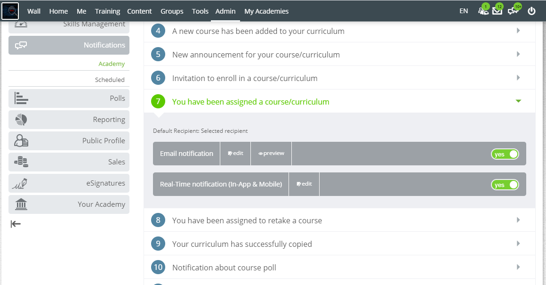Click number 8 circle badge

158,220
